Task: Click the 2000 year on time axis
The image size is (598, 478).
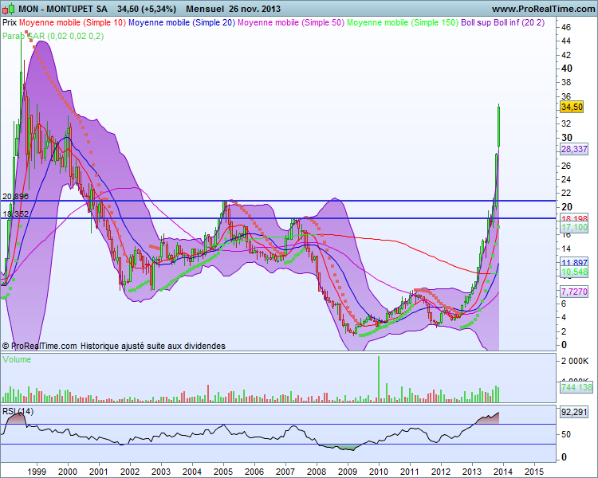Action: 68,472
